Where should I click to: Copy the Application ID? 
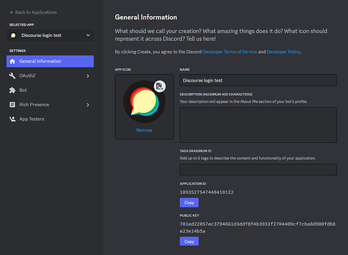[189, 203]
